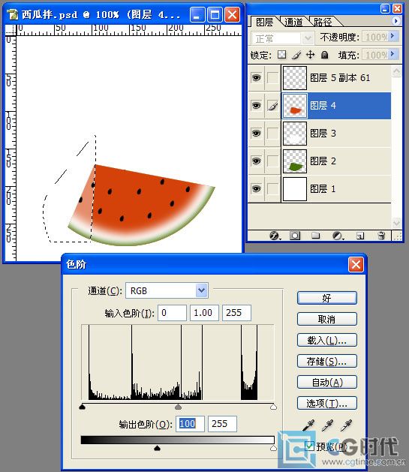Screen dimensions: 409x472
Task: Toggle visibility of 图层 3
Action: click(256, 133)
